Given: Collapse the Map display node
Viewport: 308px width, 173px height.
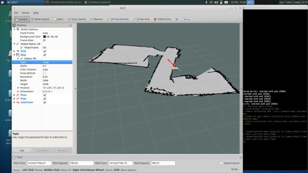Looking at the screenshot, I should (14, 55).
